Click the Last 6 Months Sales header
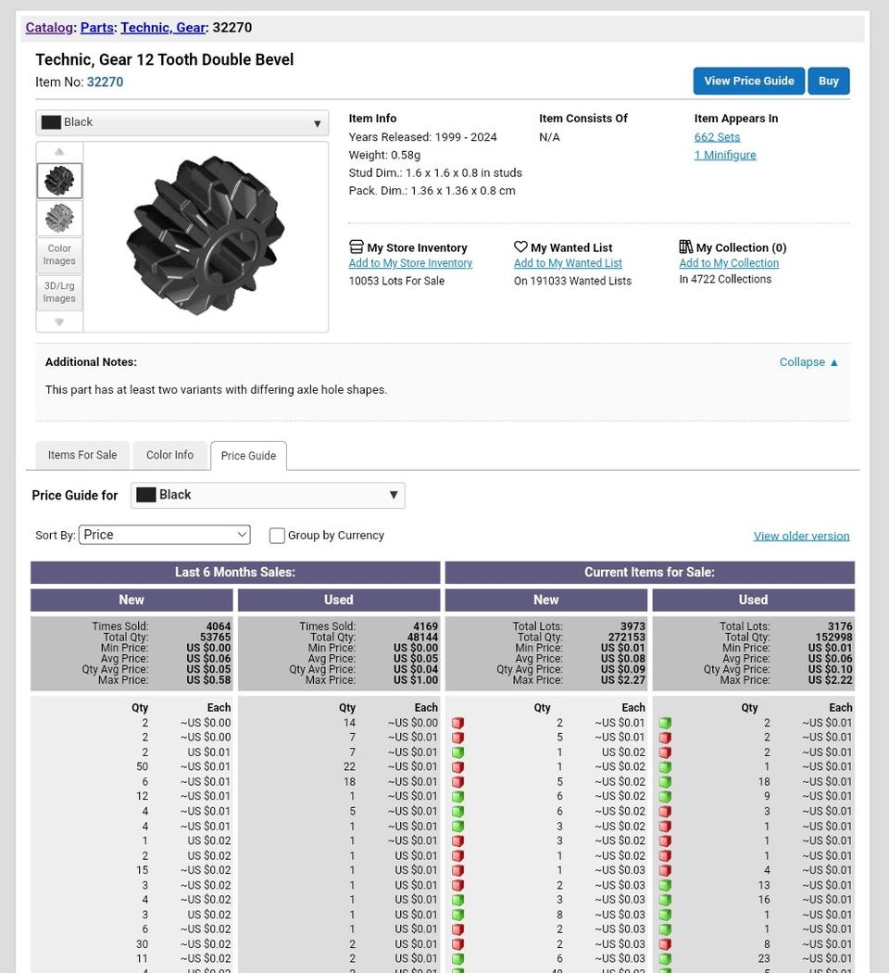Screen dimensions: 889x973 (235, 572)
